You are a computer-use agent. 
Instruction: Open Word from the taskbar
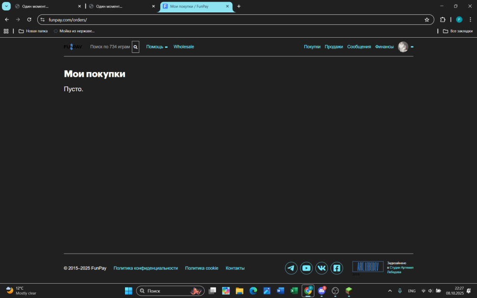tap(280, 291)
